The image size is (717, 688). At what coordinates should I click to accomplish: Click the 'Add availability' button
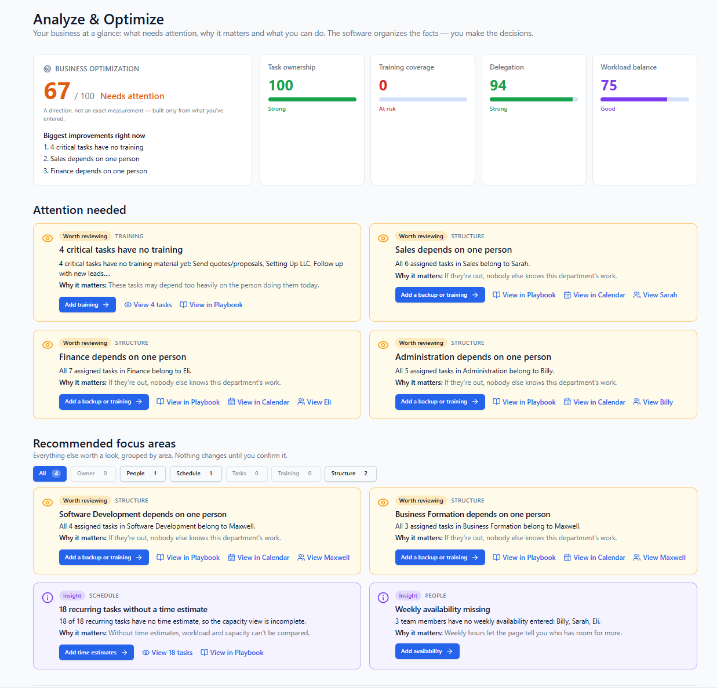click(427, 651)
